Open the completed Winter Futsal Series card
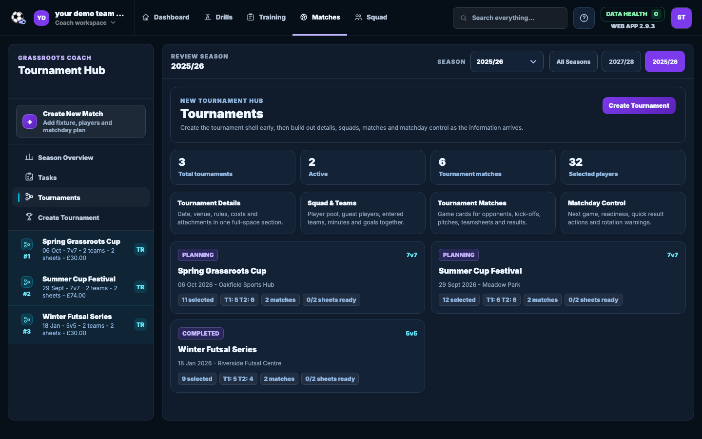Screen dimensions: 702x439 pos(297,356)
